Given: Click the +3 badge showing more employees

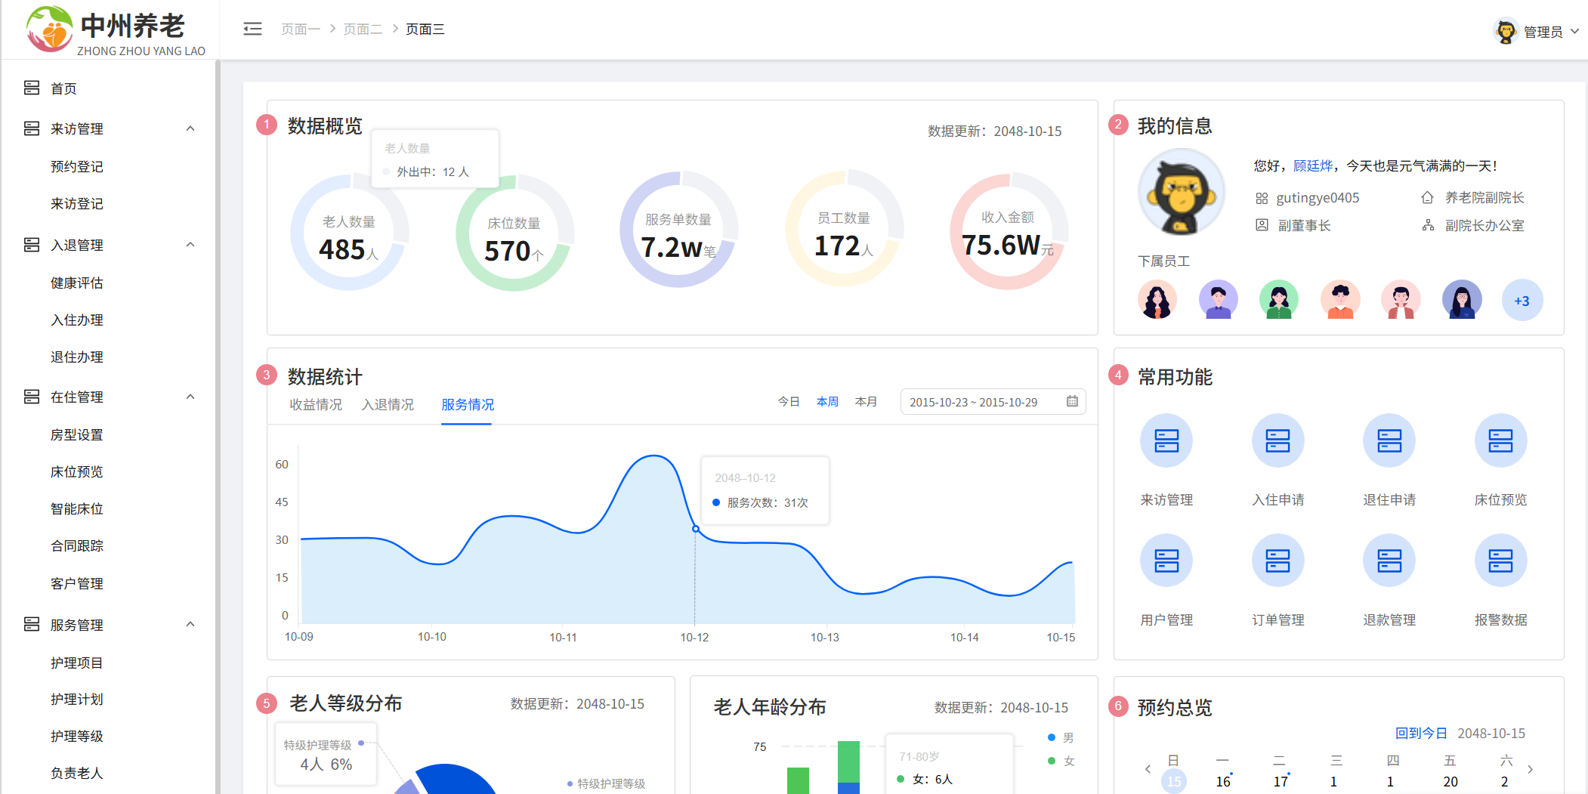Looking at the screenshot, I should (1522, 300).
